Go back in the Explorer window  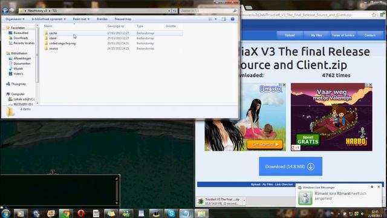point(5,11)
